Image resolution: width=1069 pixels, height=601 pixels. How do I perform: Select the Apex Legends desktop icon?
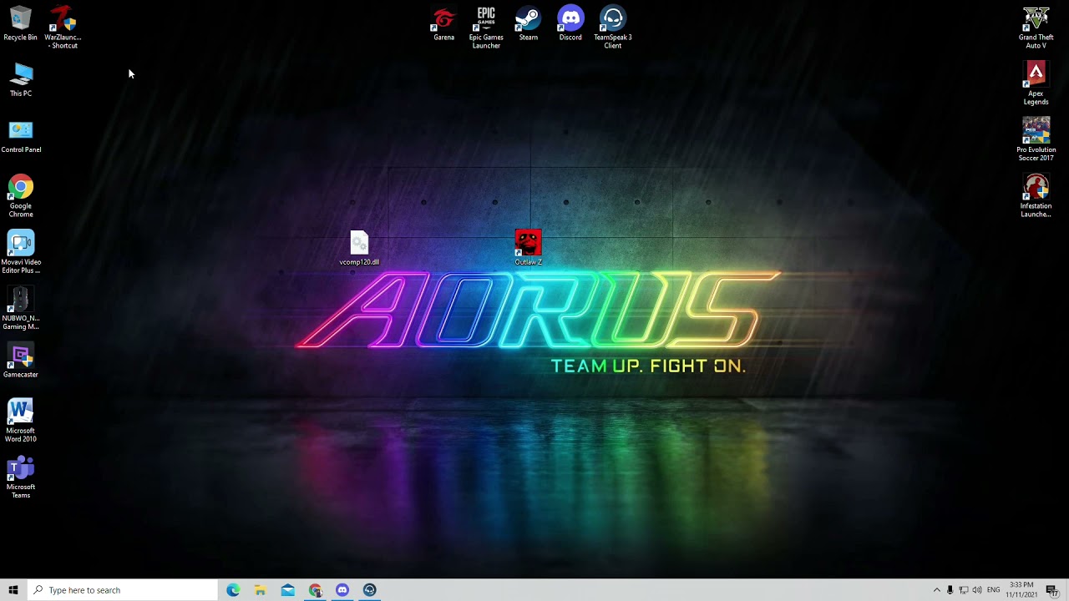[x=1036, y=83]
